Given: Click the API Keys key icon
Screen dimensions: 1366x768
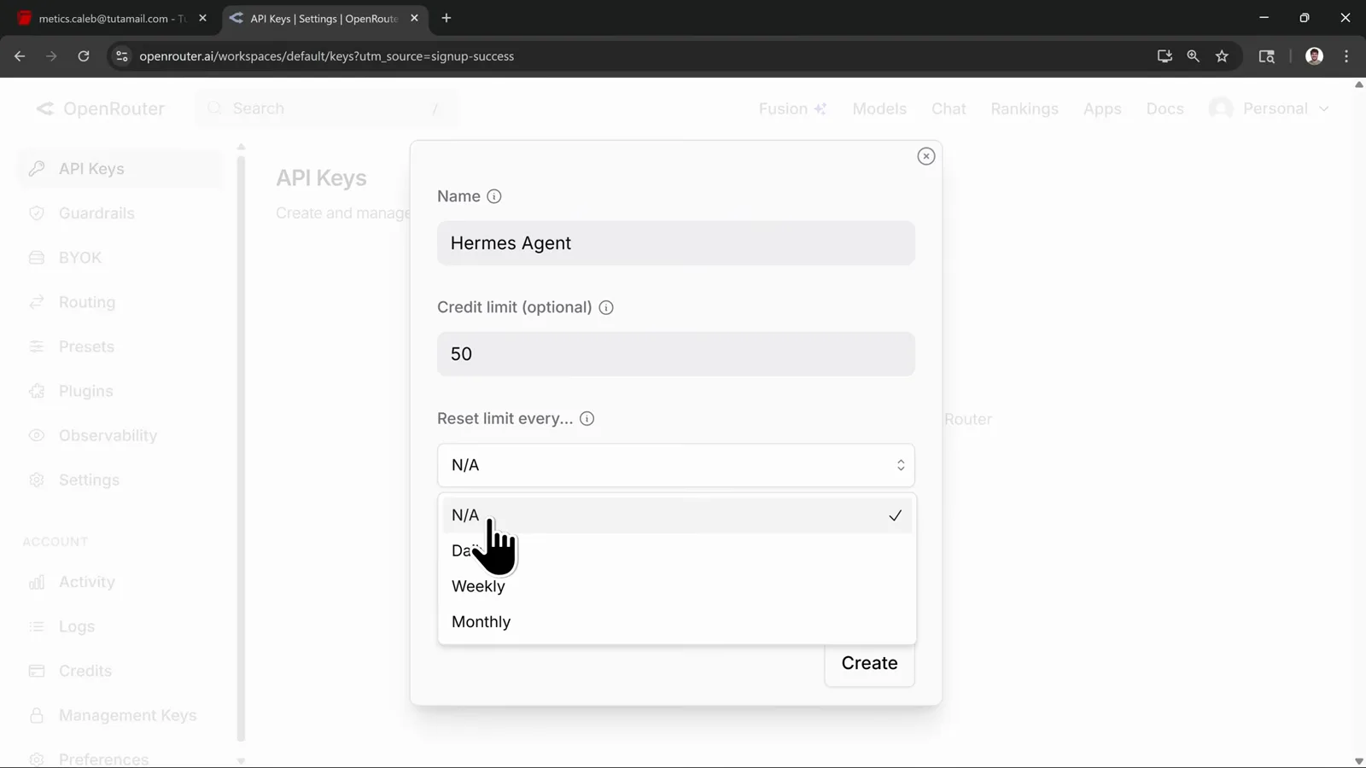Looking at the screenshot, I should [37, 169].
